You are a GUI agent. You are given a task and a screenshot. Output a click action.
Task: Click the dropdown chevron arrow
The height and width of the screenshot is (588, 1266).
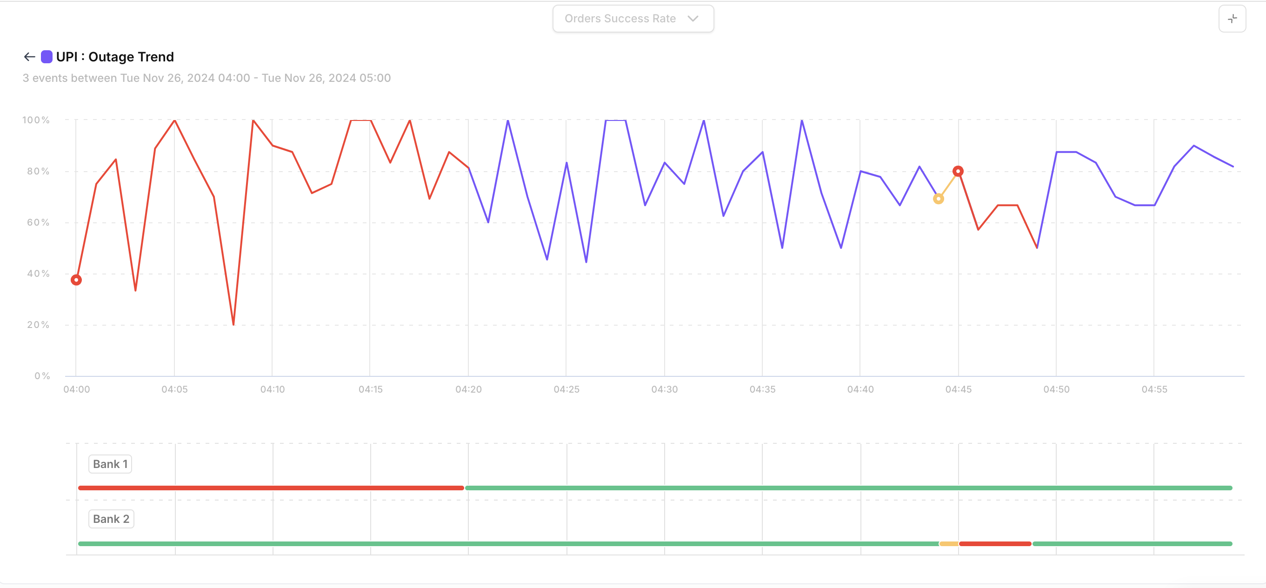click(x=693, y=19)
